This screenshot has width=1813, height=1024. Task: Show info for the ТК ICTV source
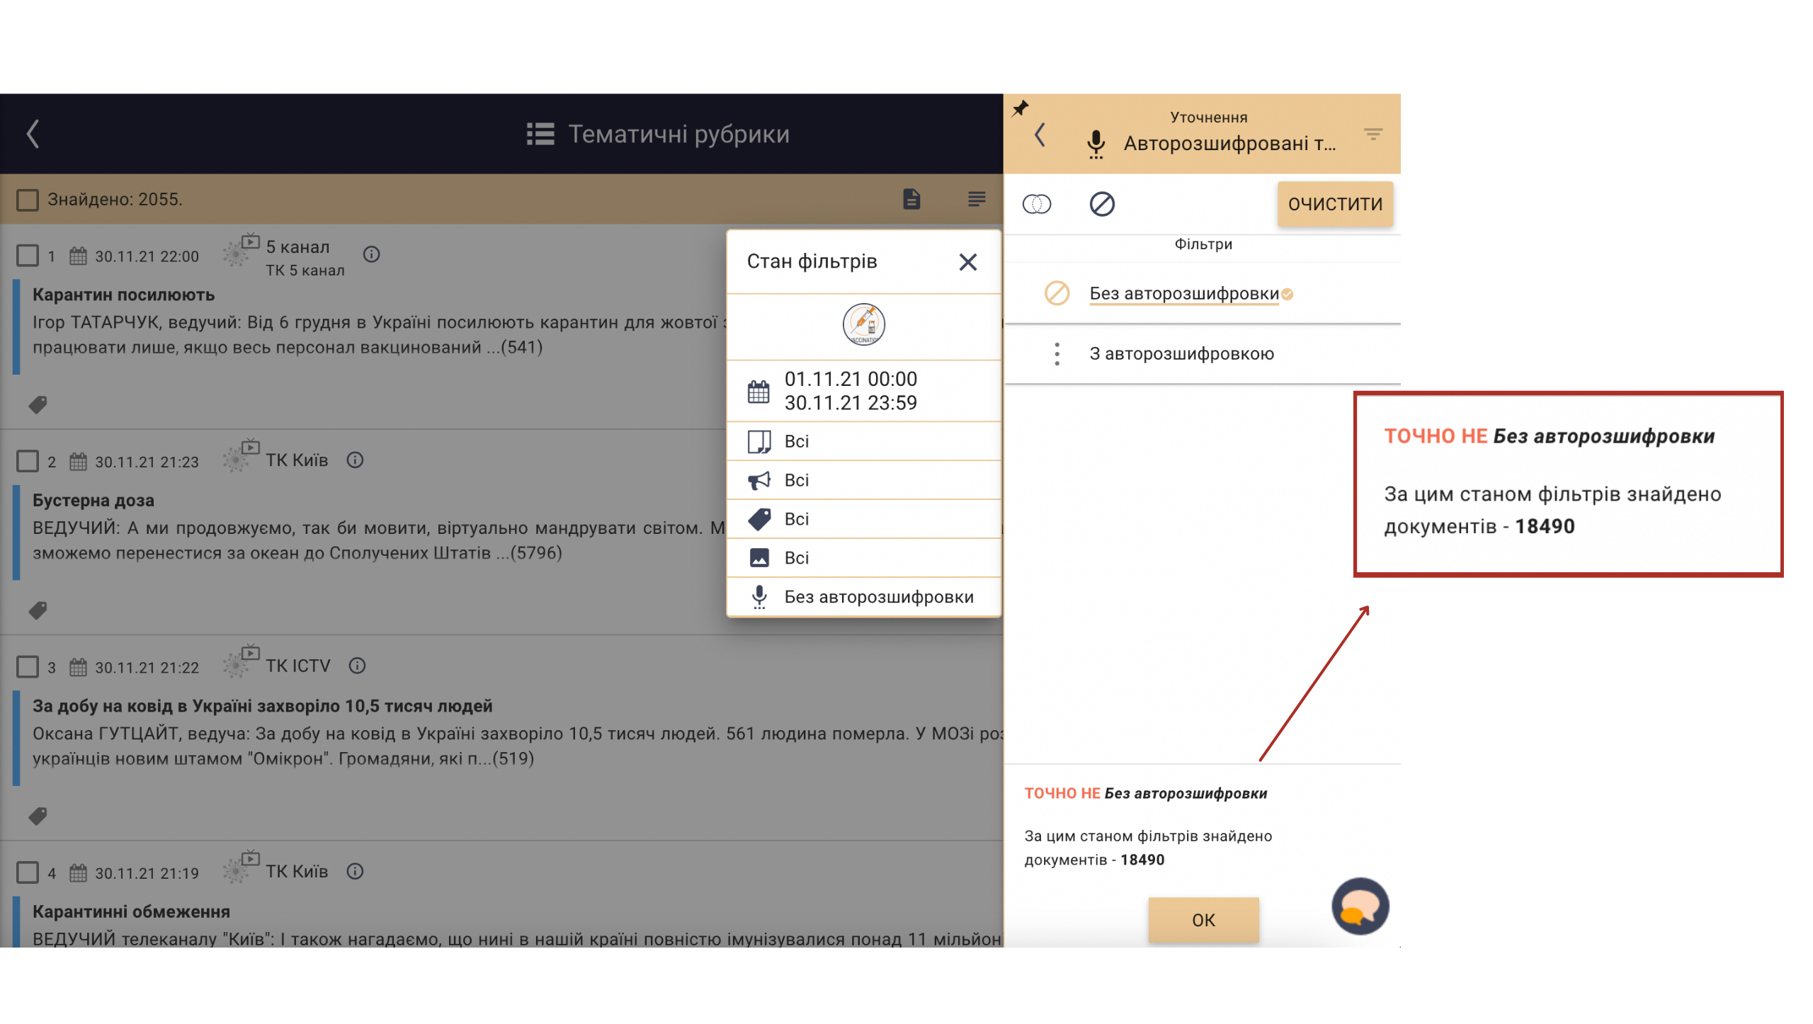point(358,665)
